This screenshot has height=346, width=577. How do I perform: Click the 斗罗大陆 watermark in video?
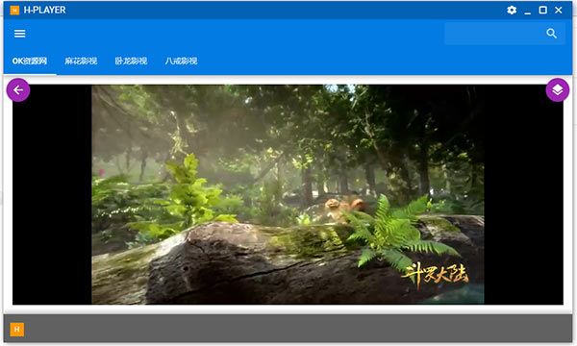[436, 275]
